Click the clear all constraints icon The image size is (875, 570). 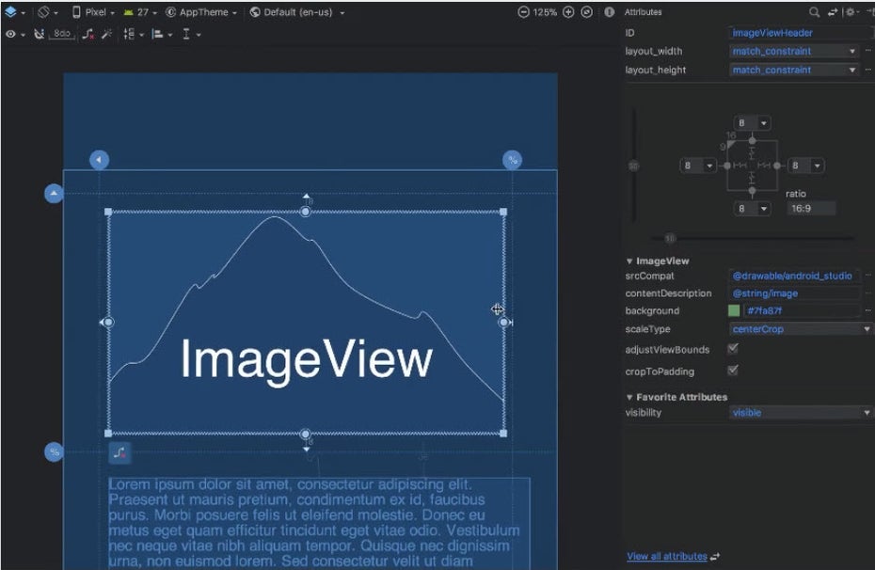pyautogui.click(x=87, y=34)
